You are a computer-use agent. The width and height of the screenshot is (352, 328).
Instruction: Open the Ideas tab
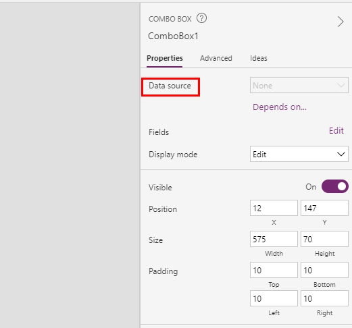[x=259, y=58]
